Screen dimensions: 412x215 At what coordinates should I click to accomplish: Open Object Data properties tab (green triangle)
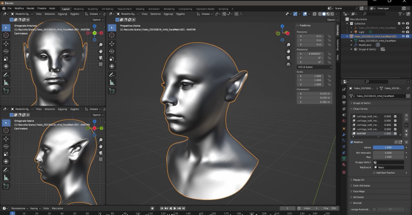[344, 159]
